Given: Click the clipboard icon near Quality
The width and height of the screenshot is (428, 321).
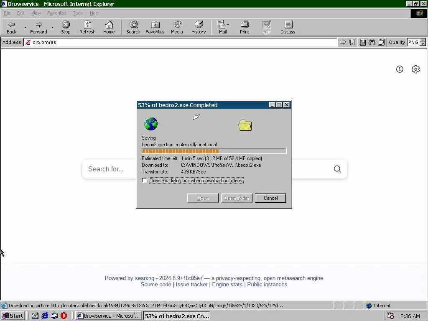Looking at the screenshot, I should 381,42.
